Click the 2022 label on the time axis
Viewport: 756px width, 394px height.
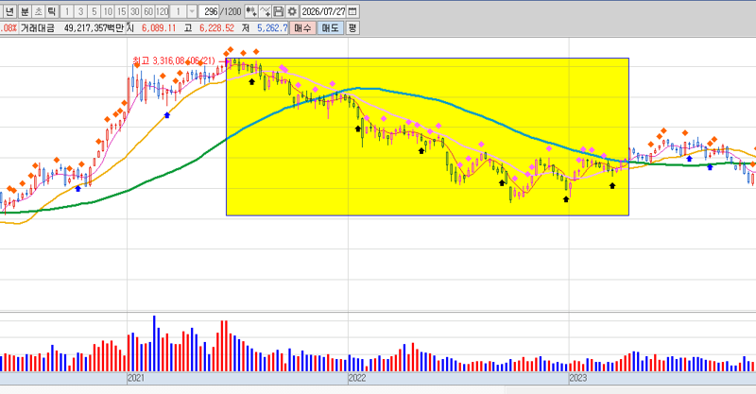pyautogui.click(x=357, y=378)
